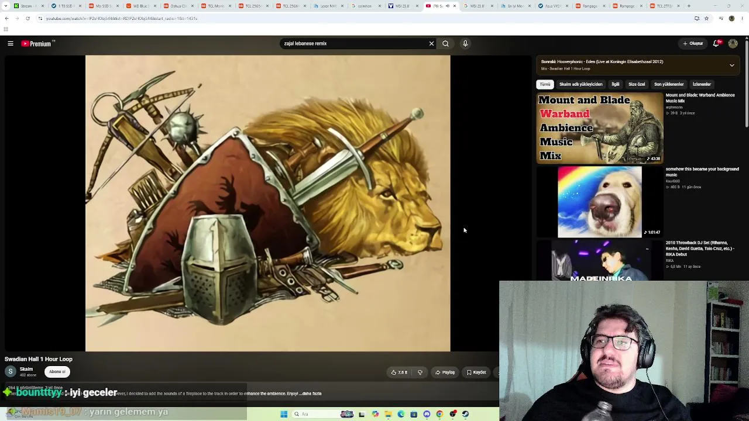Screen dimensions: 749x421
Task: Select the Son yüklenenler chip
Action: 669,84
